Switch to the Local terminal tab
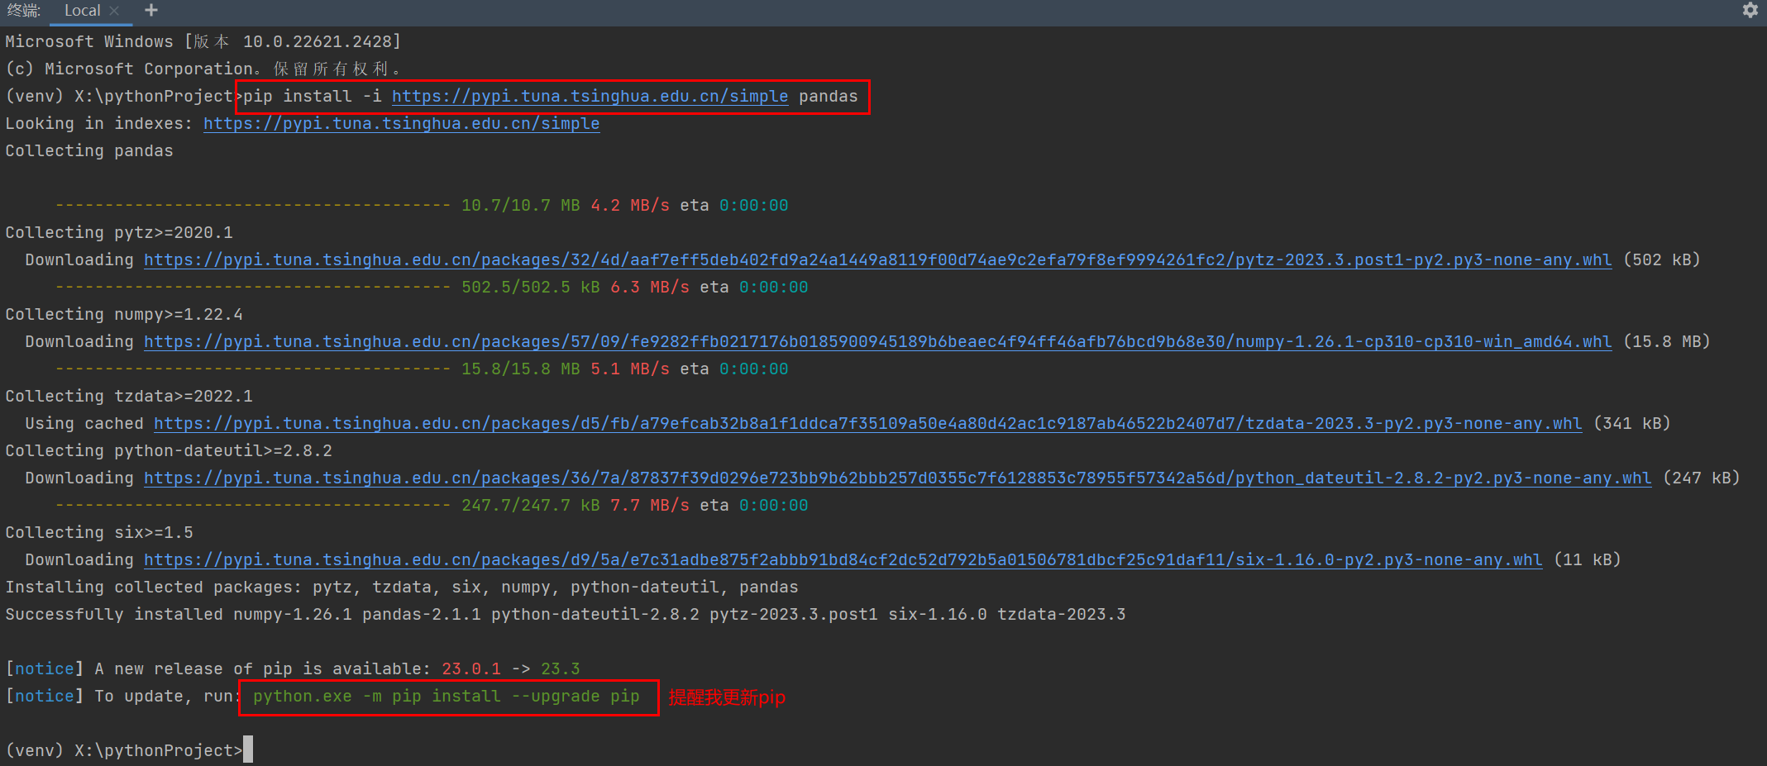This screenshot has width=1767, height=766. click(82, 11)
